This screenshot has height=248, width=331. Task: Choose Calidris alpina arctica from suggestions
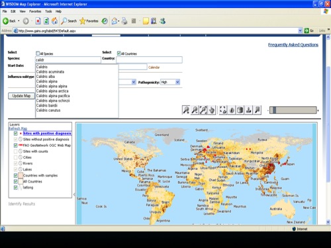(x=52, y=91)
